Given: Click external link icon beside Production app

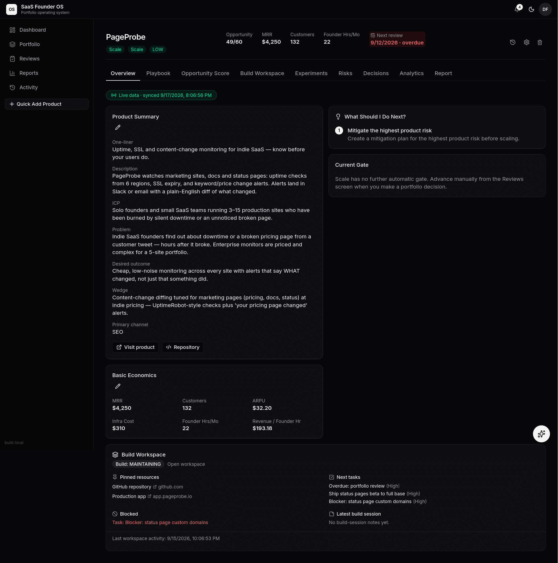Looking at the screenshot, I should pyautogui.click(x=149, y=496).
